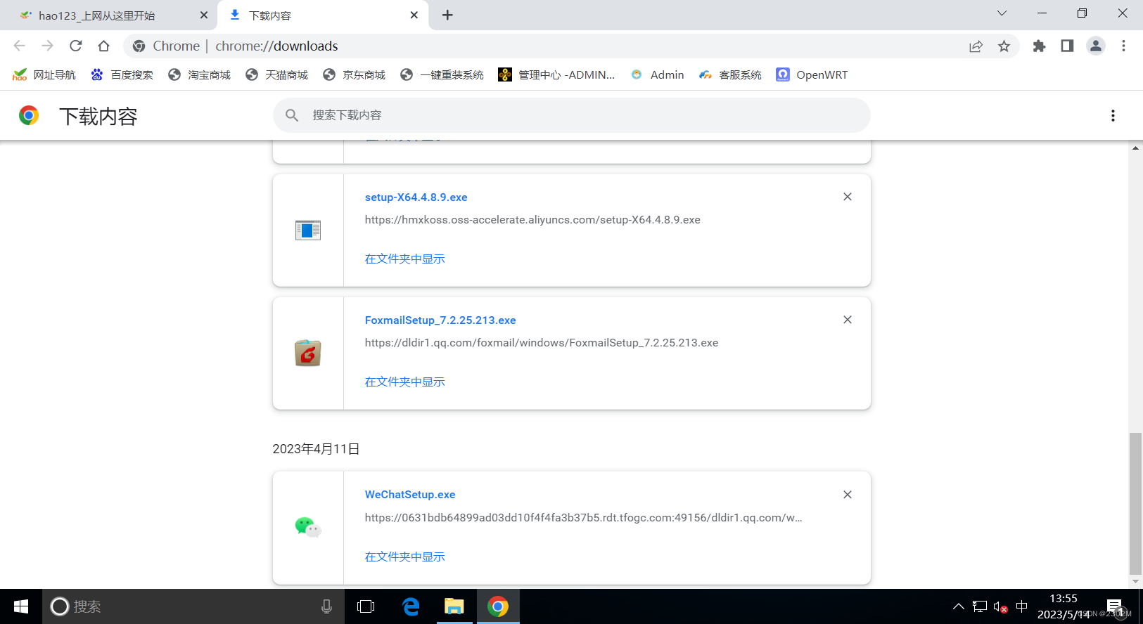Show WeChatSetup.exe in folder
This screenshot has width=1143, height=624.
[404, 557]
